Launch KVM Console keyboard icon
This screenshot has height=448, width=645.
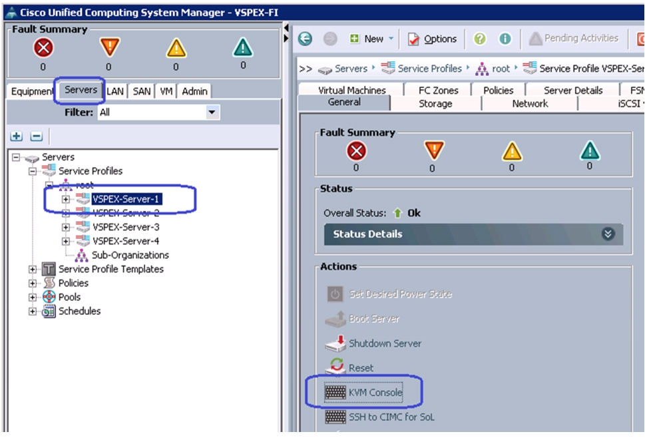pyautogui.click(x=335, y=392)
